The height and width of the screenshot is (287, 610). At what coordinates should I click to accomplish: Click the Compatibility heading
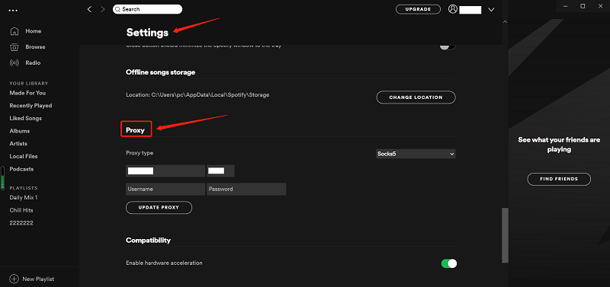[x=148, y=241]
